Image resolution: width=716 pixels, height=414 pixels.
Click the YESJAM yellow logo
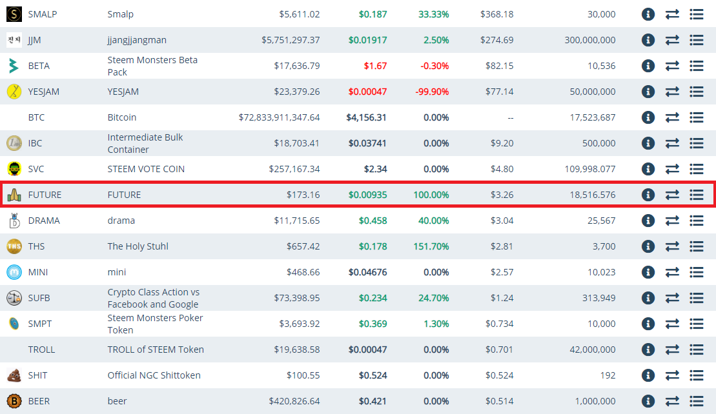pos(14,92)
